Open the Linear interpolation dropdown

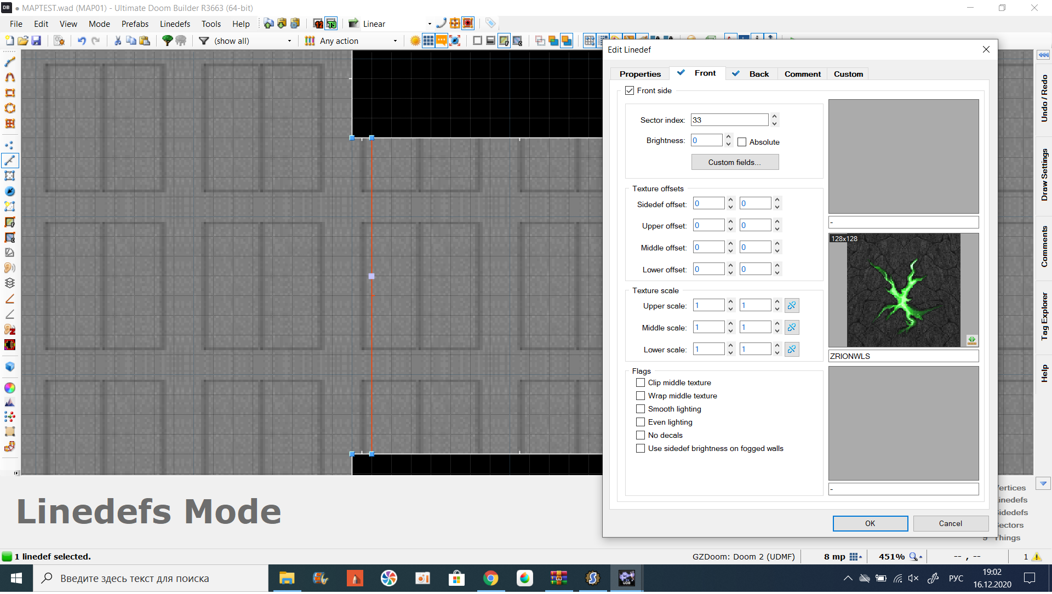430,24
